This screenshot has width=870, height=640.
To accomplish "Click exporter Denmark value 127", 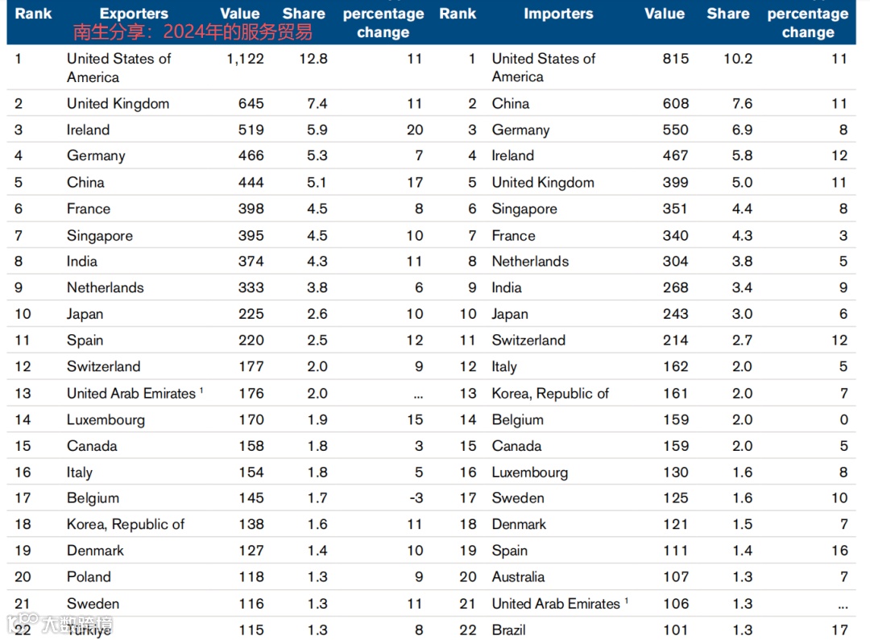I will (251, 551).
